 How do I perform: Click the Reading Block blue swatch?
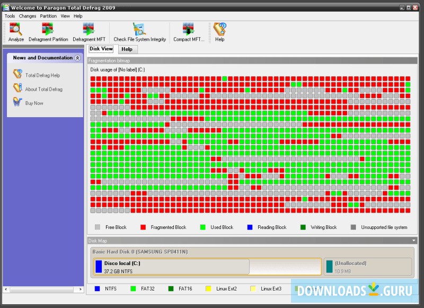tap(250, 227)
